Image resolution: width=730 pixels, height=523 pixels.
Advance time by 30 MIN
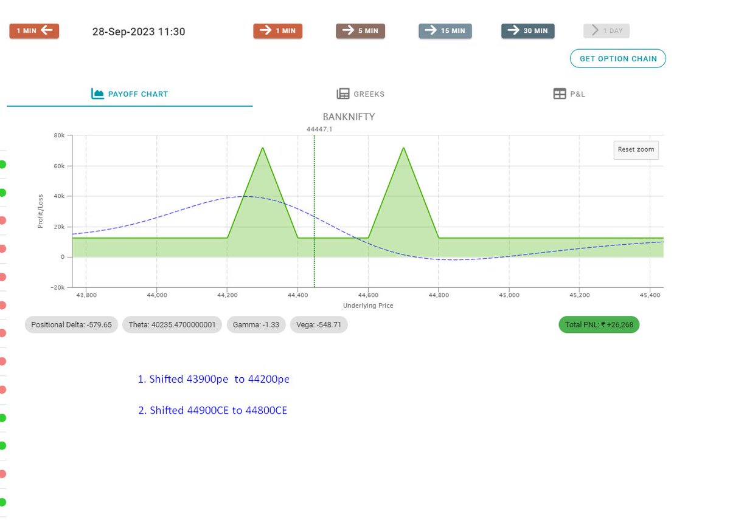[527, 31]
